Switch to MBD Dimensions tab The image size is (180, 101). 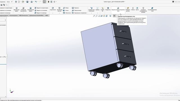point(23,15)
